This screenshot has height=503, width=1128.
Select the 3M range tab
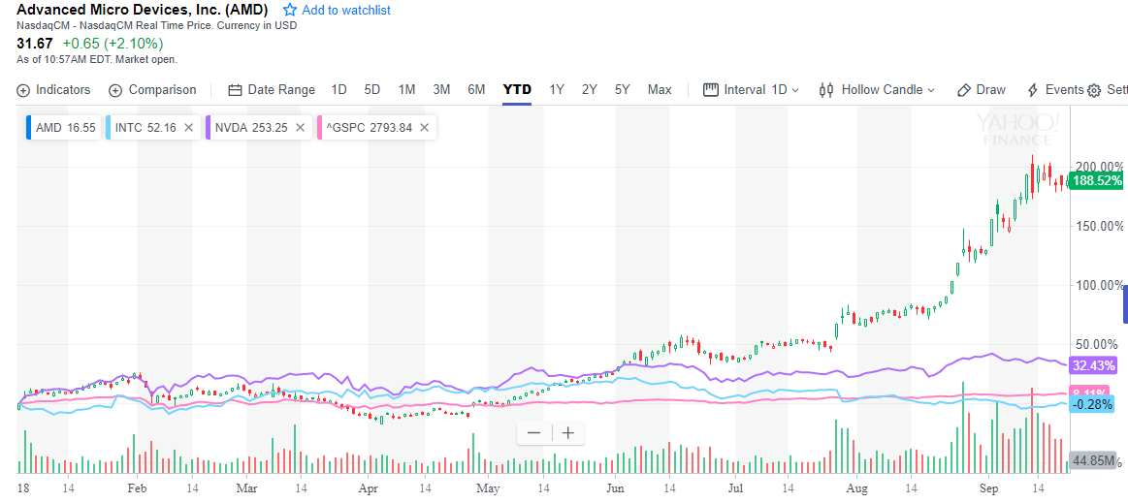441,90
